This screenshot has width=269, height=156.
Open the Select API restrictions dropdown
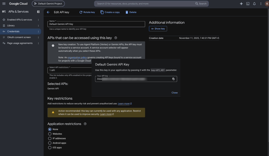[70, 70]
